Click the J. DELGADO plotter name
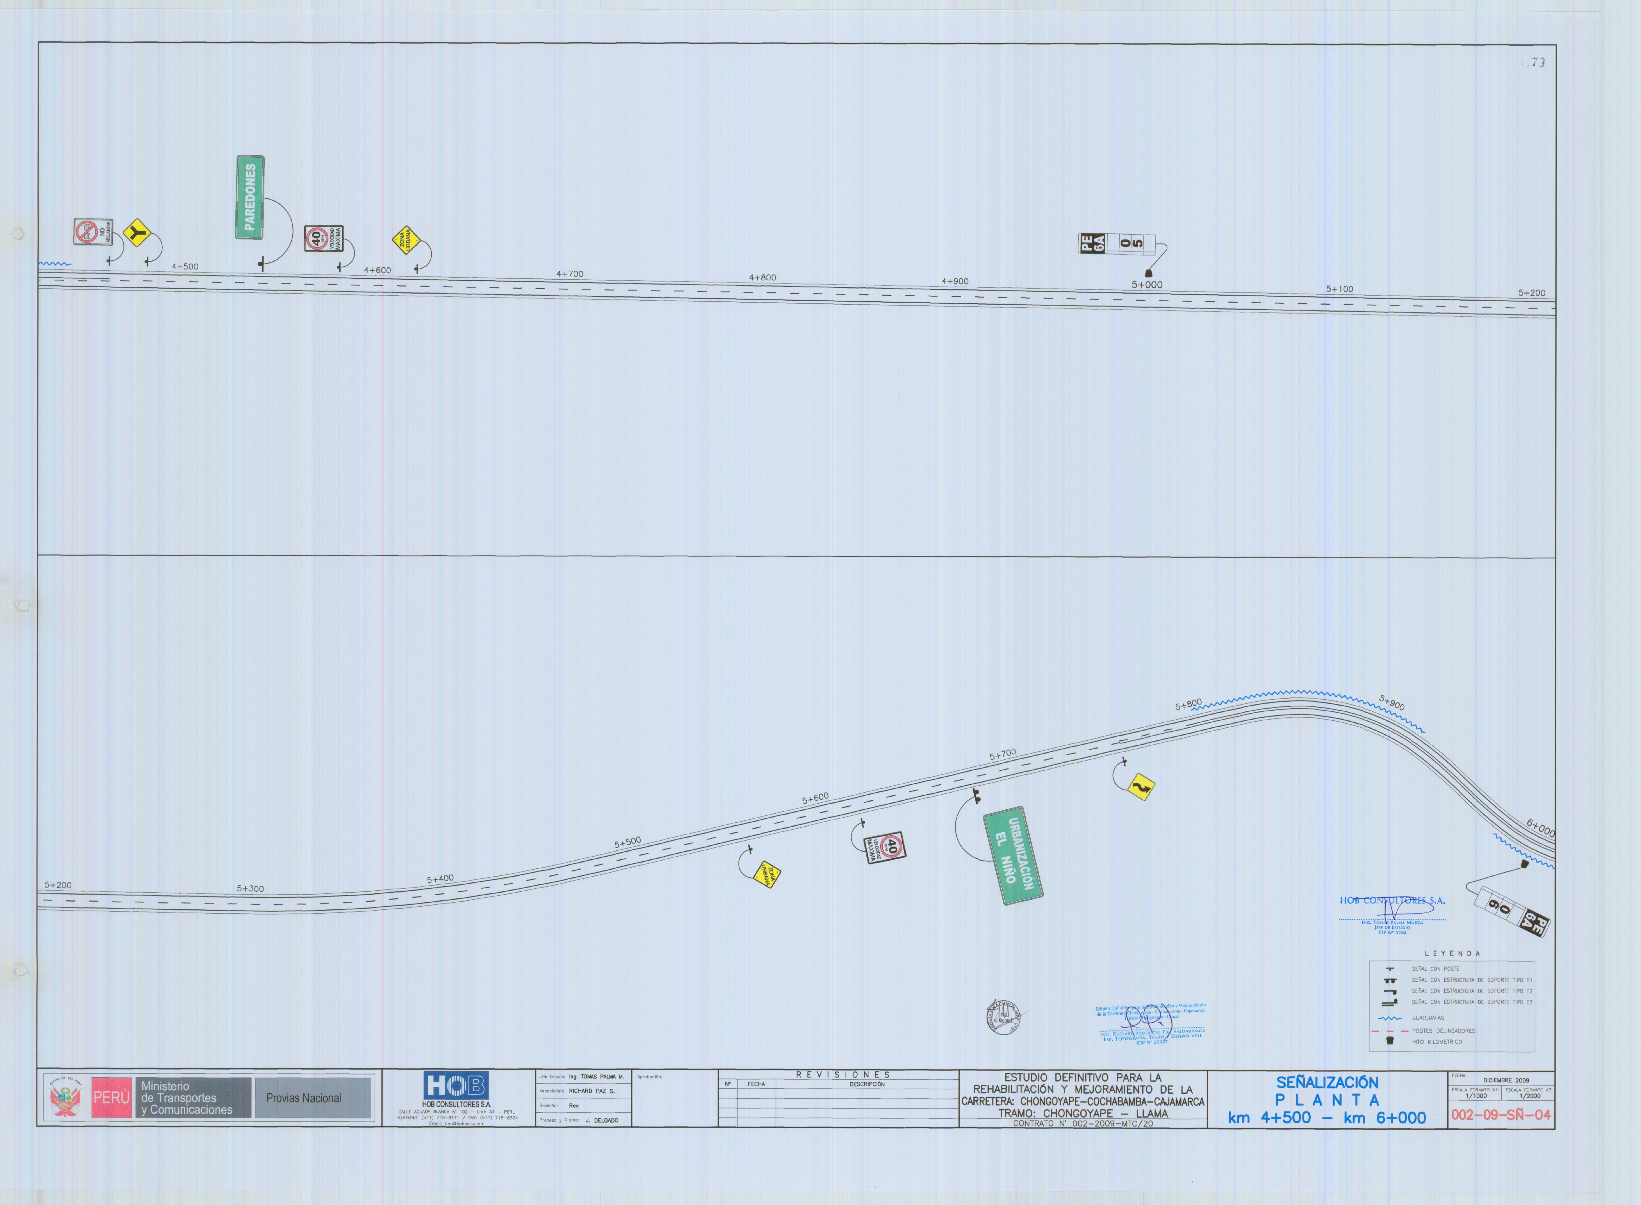The image size is (1641, 1205). 601,1120
